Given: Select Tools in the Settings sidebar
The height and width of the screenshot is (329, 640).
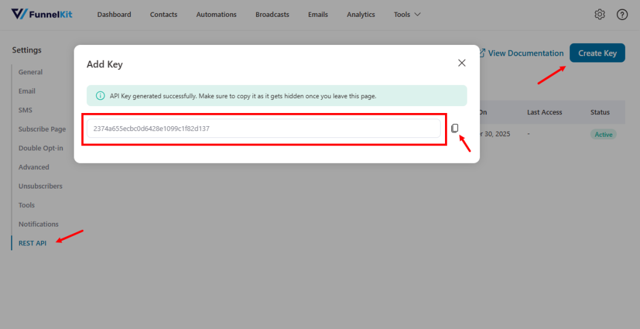Looking at the screenshot, I should tap(26, 205).
